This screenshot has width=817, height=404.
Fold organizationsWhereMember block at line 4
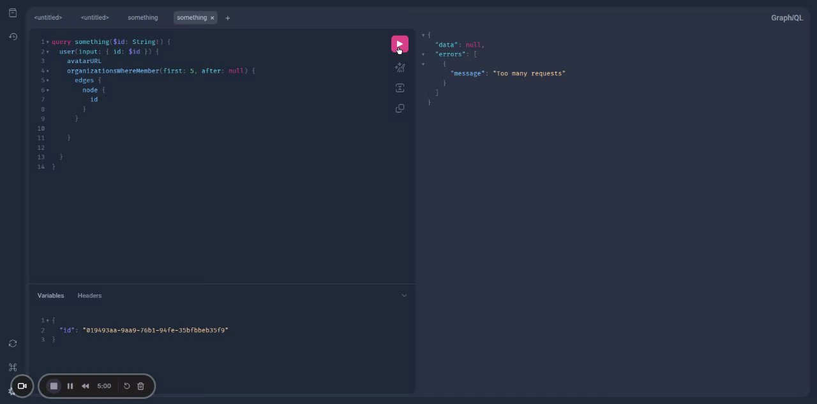[x=47, y=71]
